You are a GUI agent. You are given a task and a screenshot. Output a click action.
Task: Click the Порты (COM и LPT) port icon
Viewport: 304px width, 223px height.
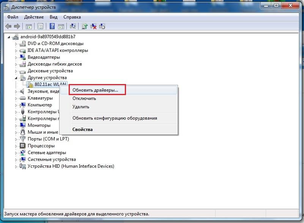point(23,139)
